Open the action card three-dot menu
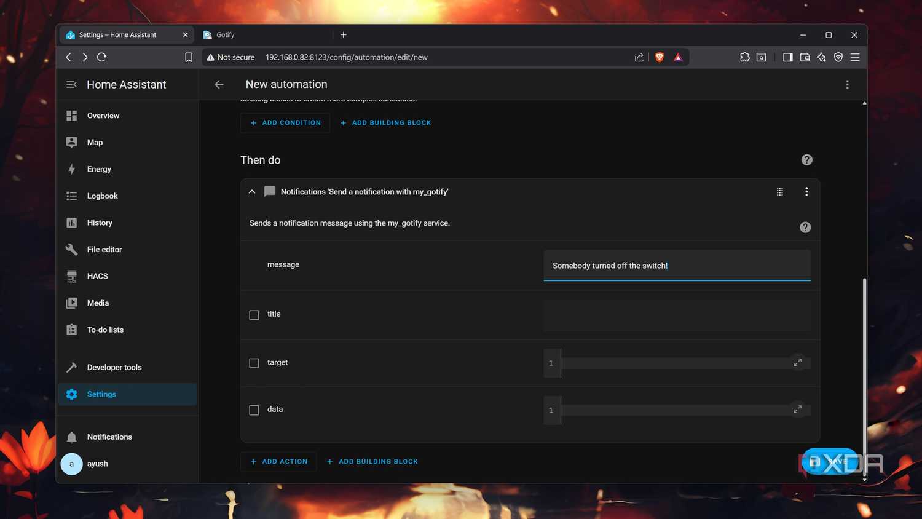Viewport: 922px width, 519px height. [806, 192]
